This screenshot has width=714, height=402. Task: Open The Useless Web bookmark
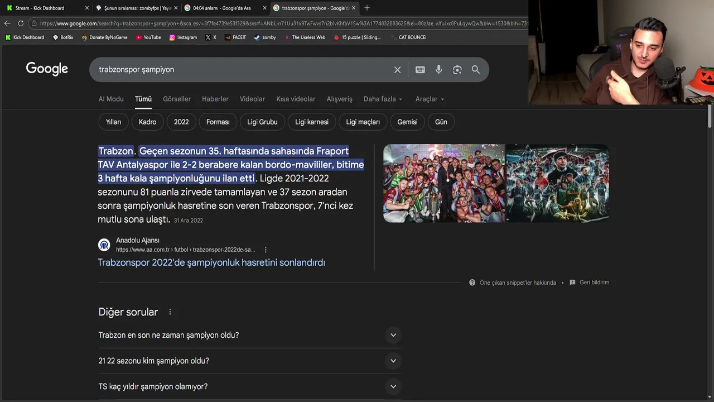(305, 37)
